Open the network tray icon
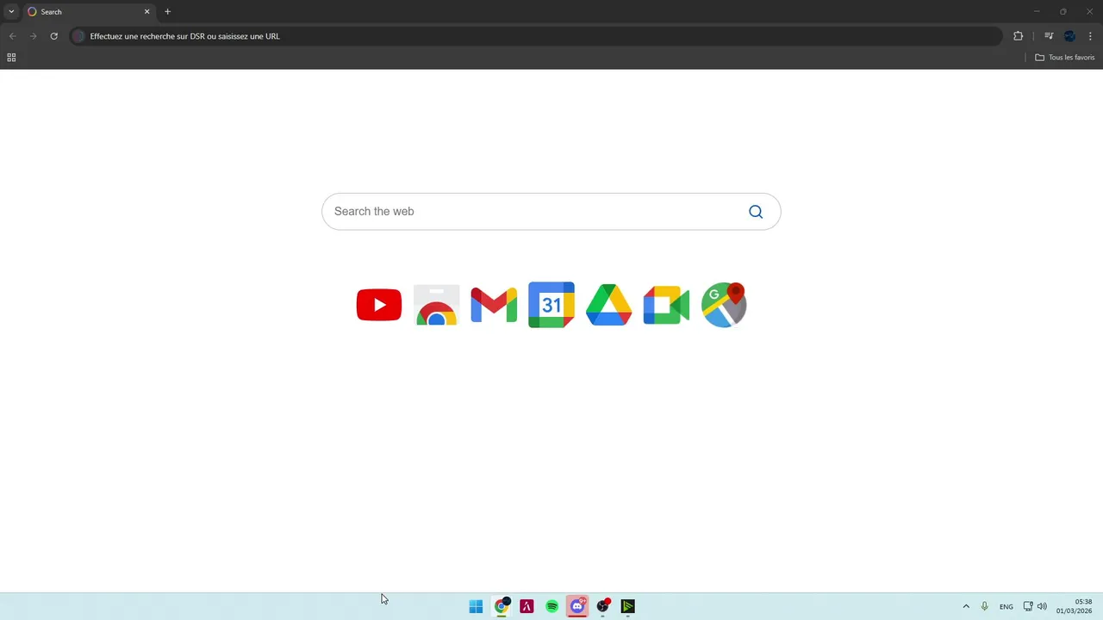This screenshot has width=1103, height=620. tap(1028, 606)
